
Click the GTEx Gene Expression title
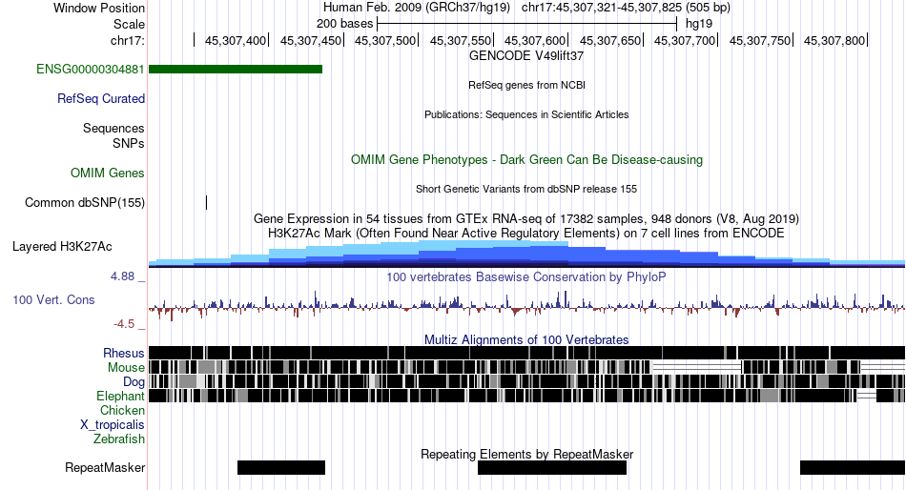(526, 219)
